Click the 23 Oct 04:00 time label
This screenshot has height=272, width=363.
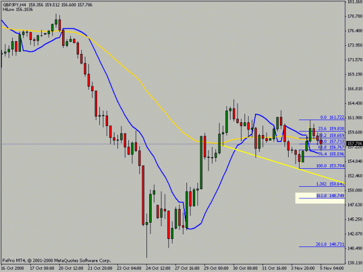point(129,269)
